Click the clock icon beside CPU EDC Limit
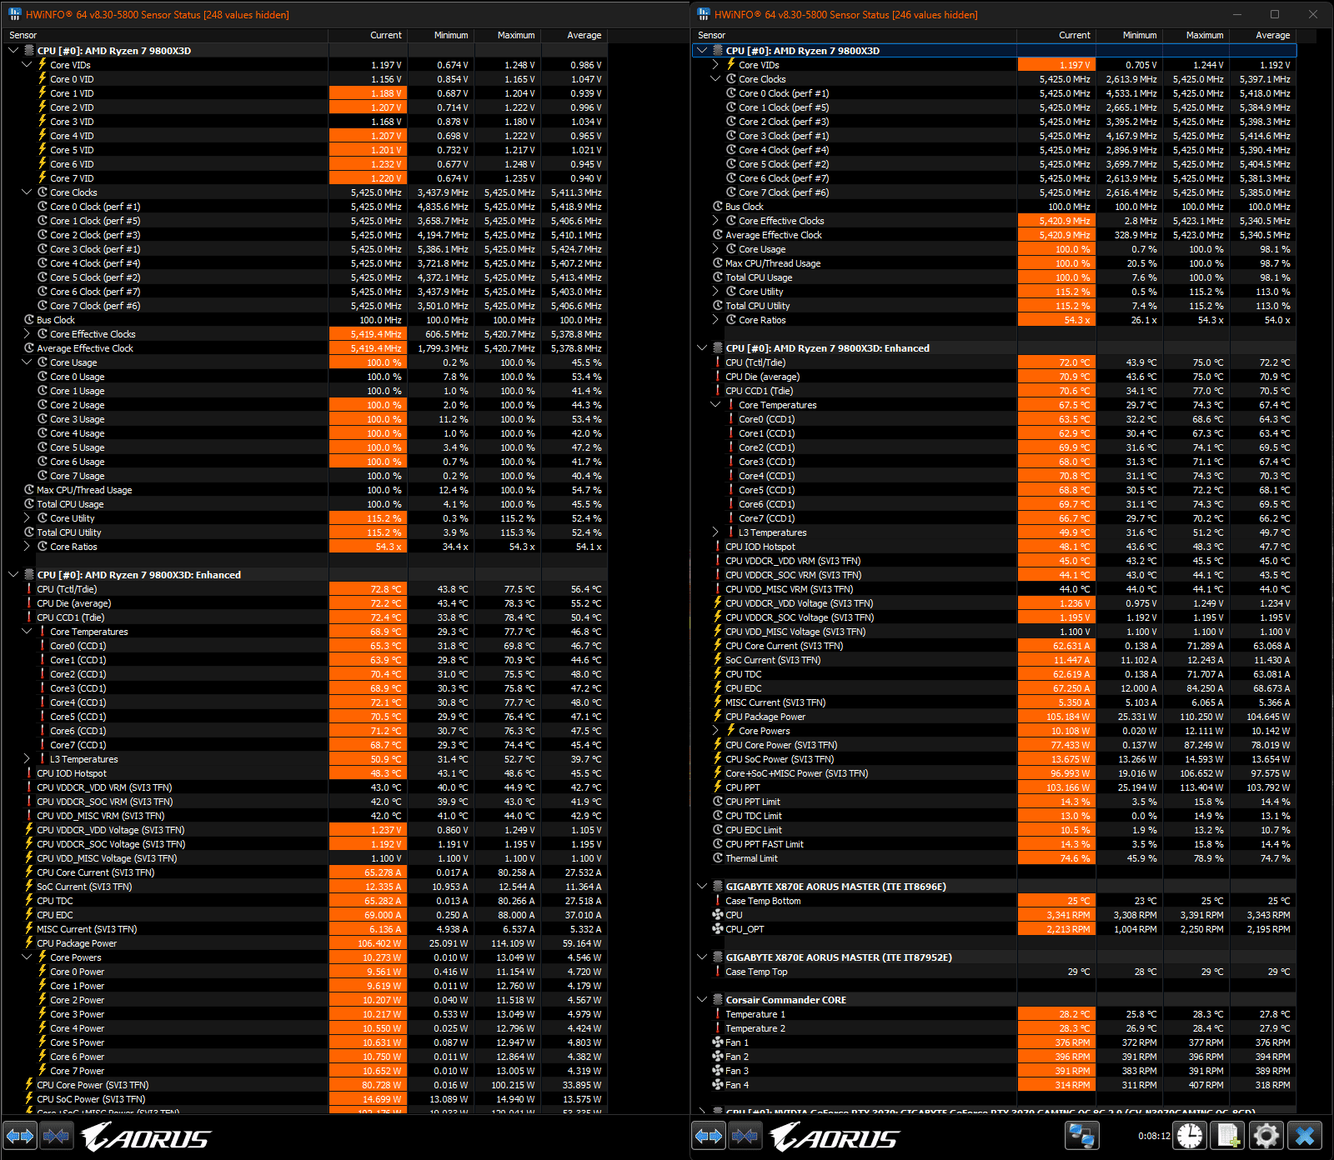 coord(717,830)
